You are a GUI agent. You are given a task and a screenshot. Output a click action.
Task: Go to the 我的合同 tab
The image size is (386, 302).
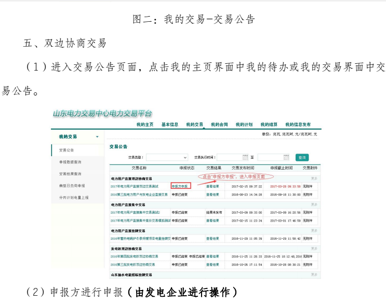(x=219, y=125)
